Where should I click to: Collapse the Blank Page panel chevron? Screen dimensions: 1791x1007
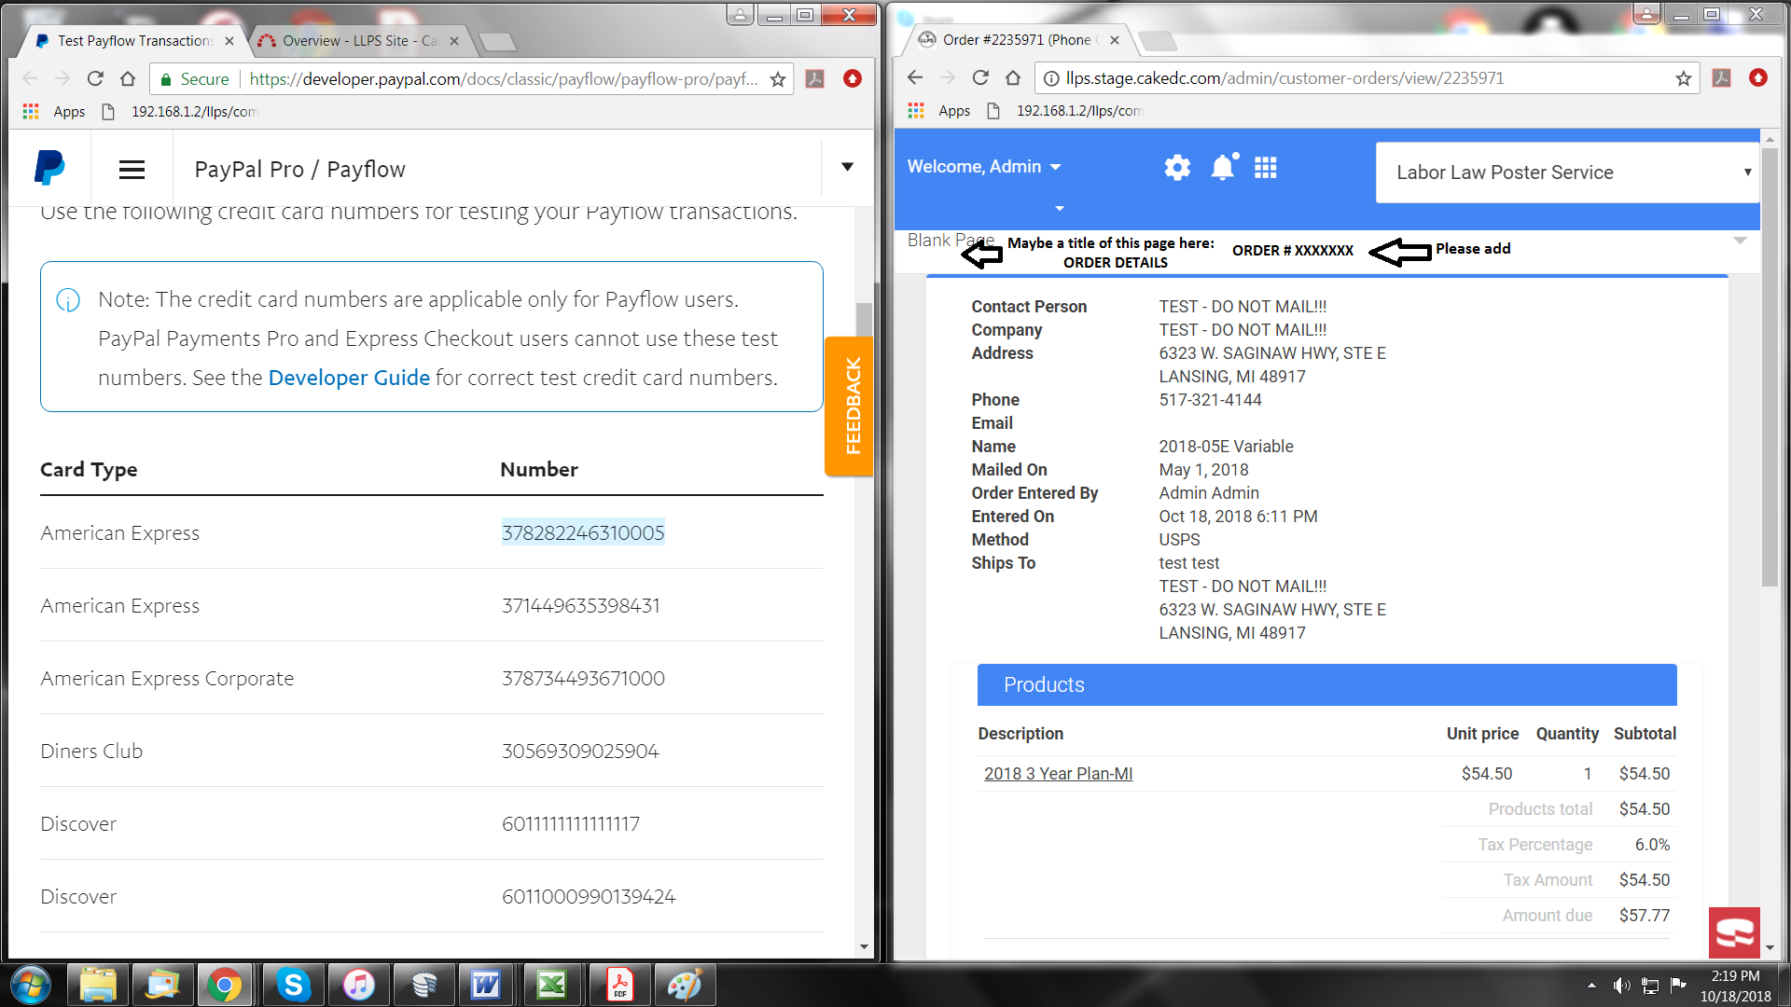pyautogui.click(x=1740, y=241)
